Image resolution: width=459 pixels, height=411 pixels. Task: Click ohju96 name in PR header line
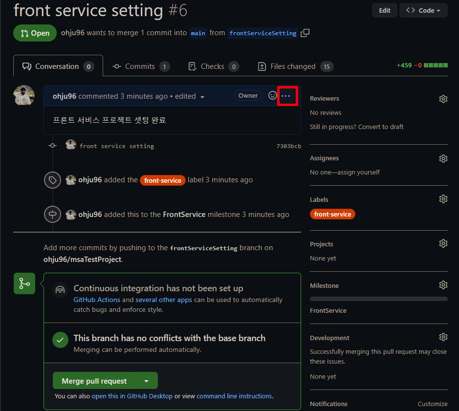pos(73,33)
